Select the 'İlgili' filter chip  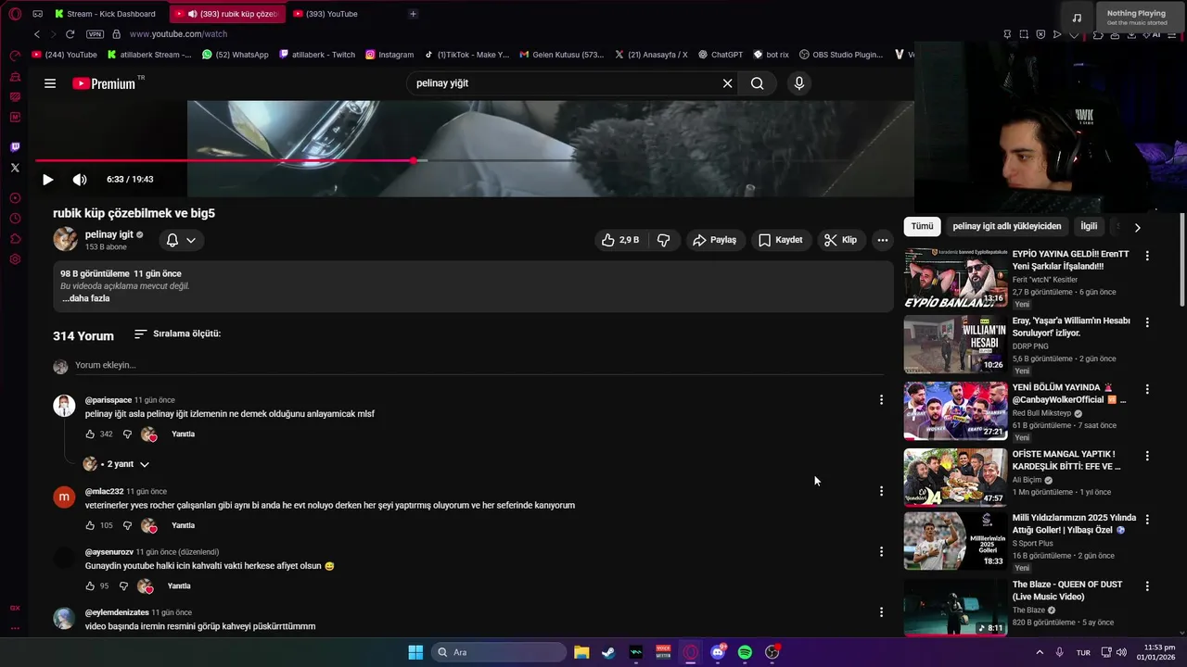1089,226
